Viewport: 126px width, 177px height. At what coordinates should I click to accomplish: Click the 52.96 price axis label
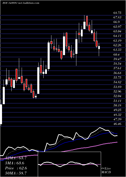coord(117,92)
